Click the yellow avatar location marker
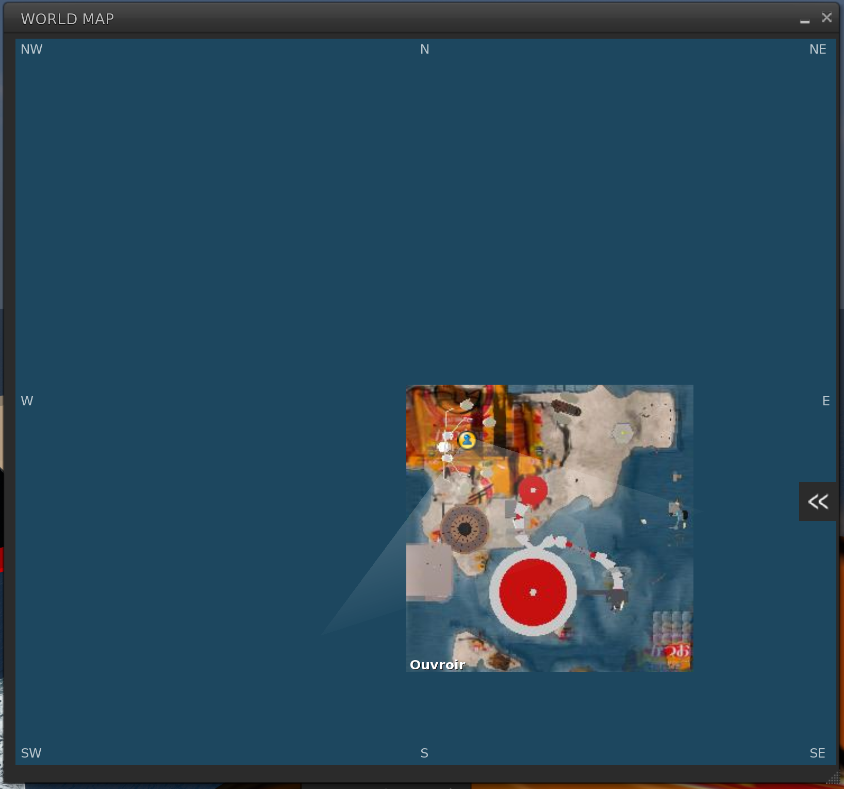The height and width of the screenshot is (789, 844). [467, 440]
